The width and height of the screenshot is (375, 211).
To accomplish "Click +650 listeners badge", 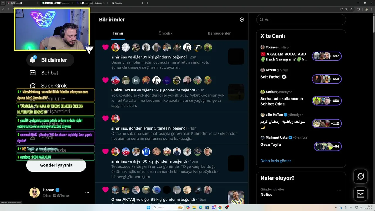I will pyautogui.click(x=327, y=101).
